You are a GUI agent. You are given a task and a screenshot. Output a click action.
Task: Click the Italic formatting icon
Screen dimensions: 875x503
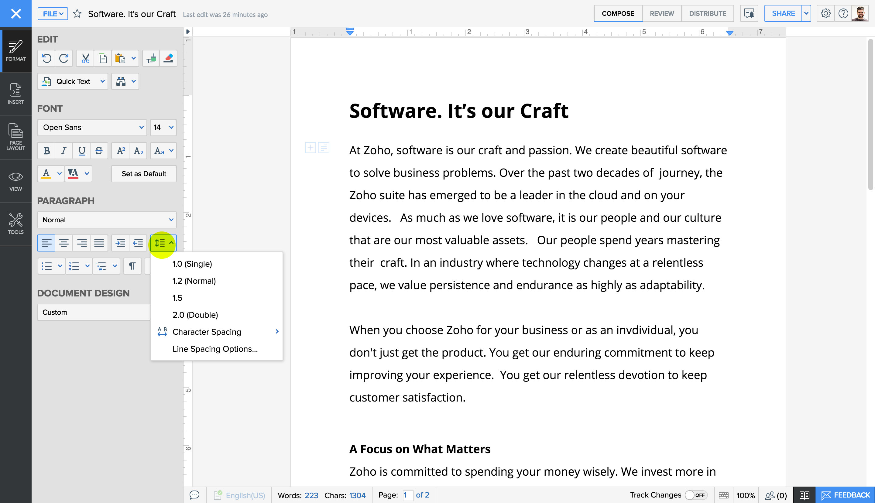tap(64, 151)
